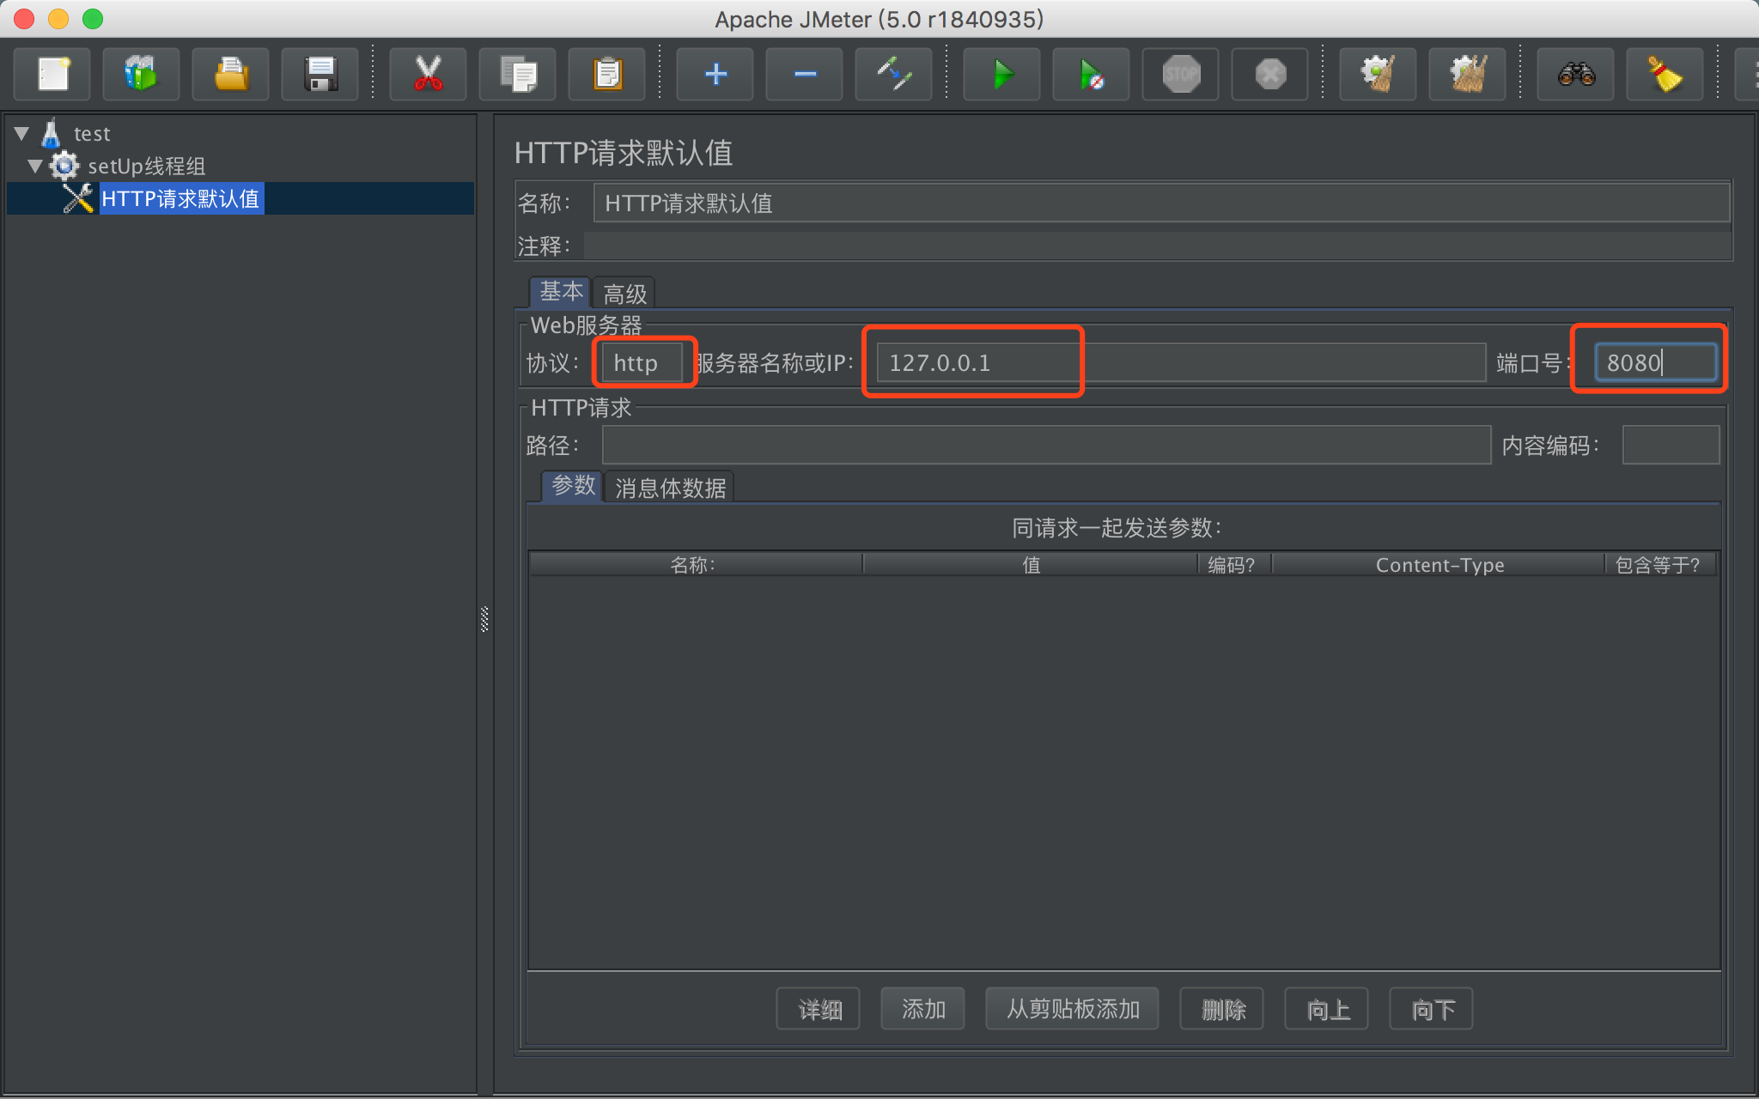Cut the element with the scissors icon
This screenshot has width=1759, height=1099.
coord(428,74)
